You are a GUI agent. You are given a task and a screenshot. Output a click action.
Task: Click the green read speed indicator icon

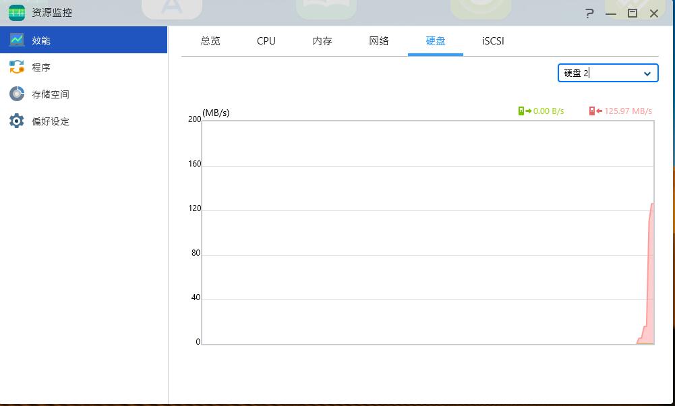pos(520,111)
